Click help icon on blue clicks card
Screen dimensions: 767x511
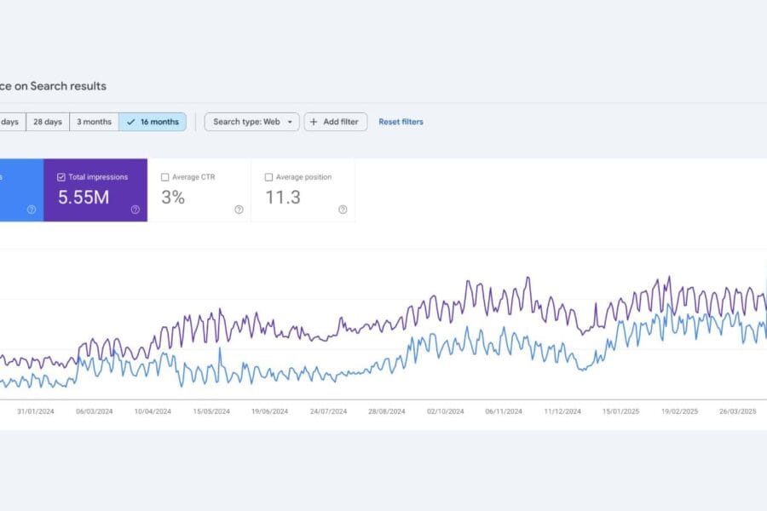(x=32, y=210)
